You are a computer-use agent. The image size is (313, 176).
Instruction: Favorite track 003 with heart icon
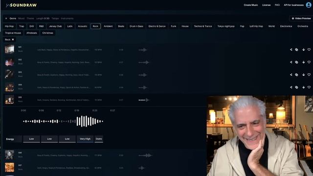tap(309, 75)
